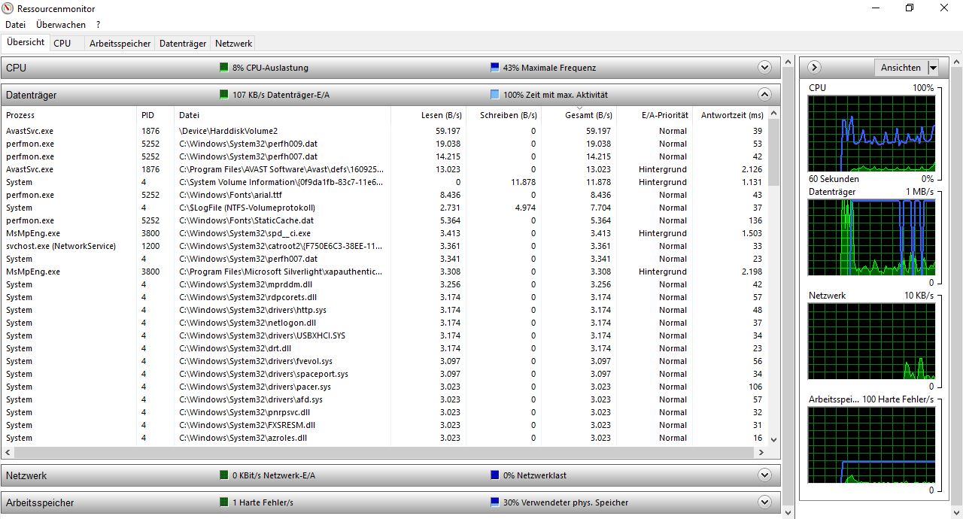This screenshot has height=519, width=963.
Task: Click the azroles.dll file entry
Action: pyautogui.click(x=243, y=438)
